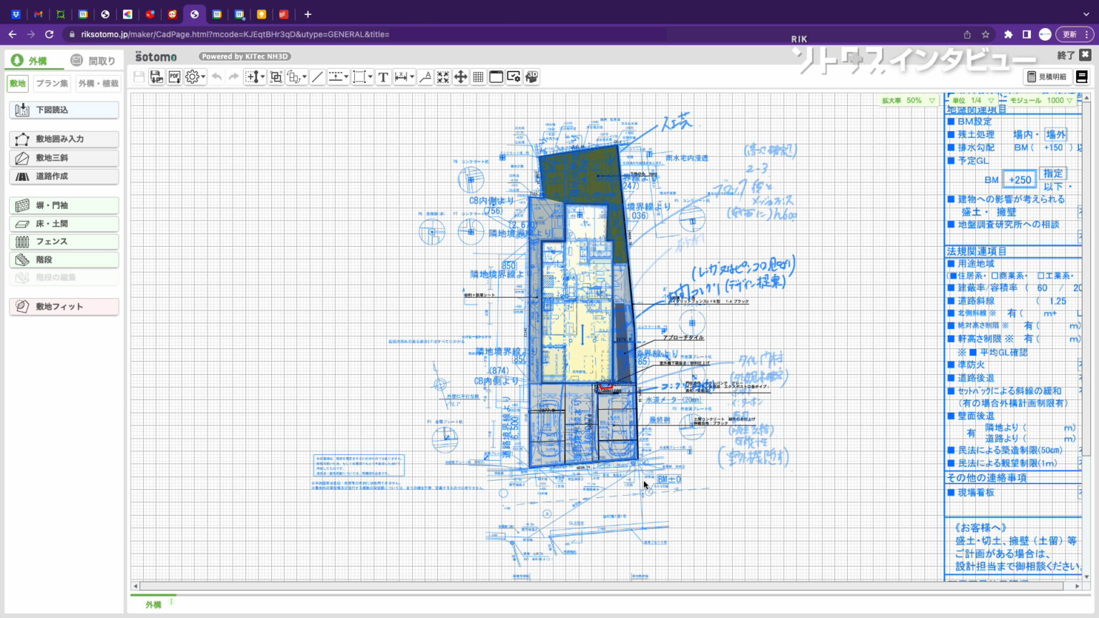Switch to the プラン集 tab

(x=52, y=84)
